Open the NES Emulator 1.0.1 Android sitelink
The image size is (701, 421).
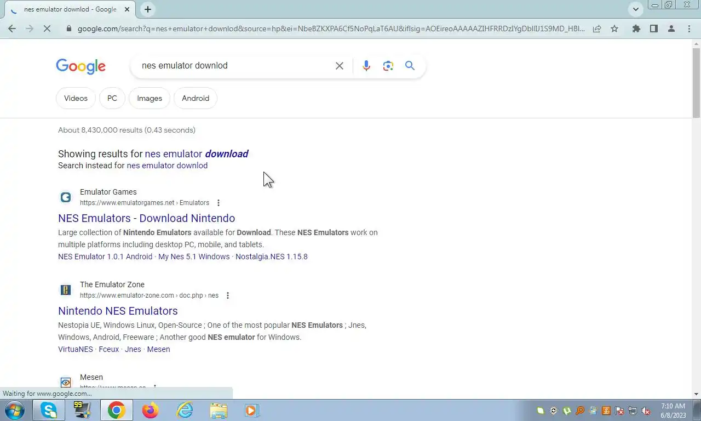[x=105, y=257]
